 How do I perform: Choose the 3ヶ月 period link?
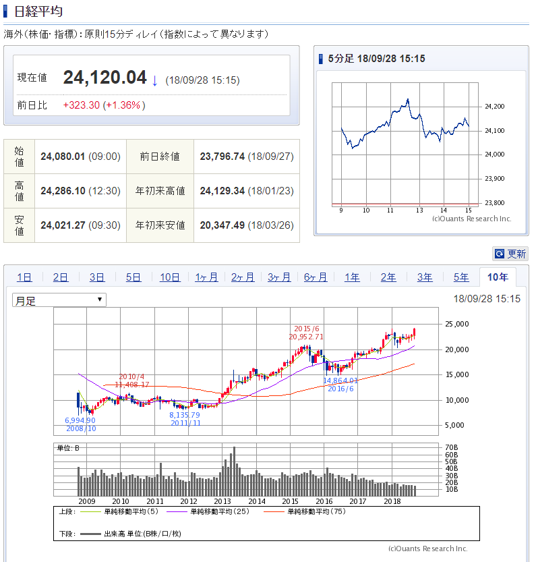(x=279, y=277)
